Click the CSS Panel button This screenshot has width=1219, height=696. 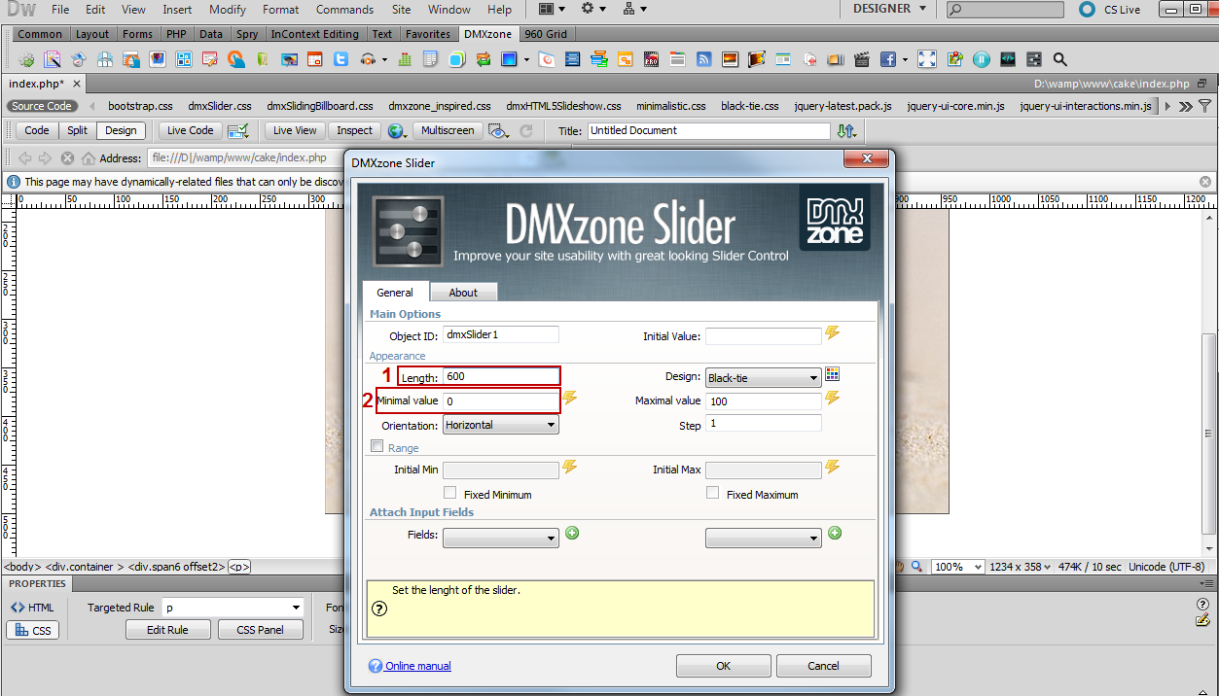[x=260, y=630]
